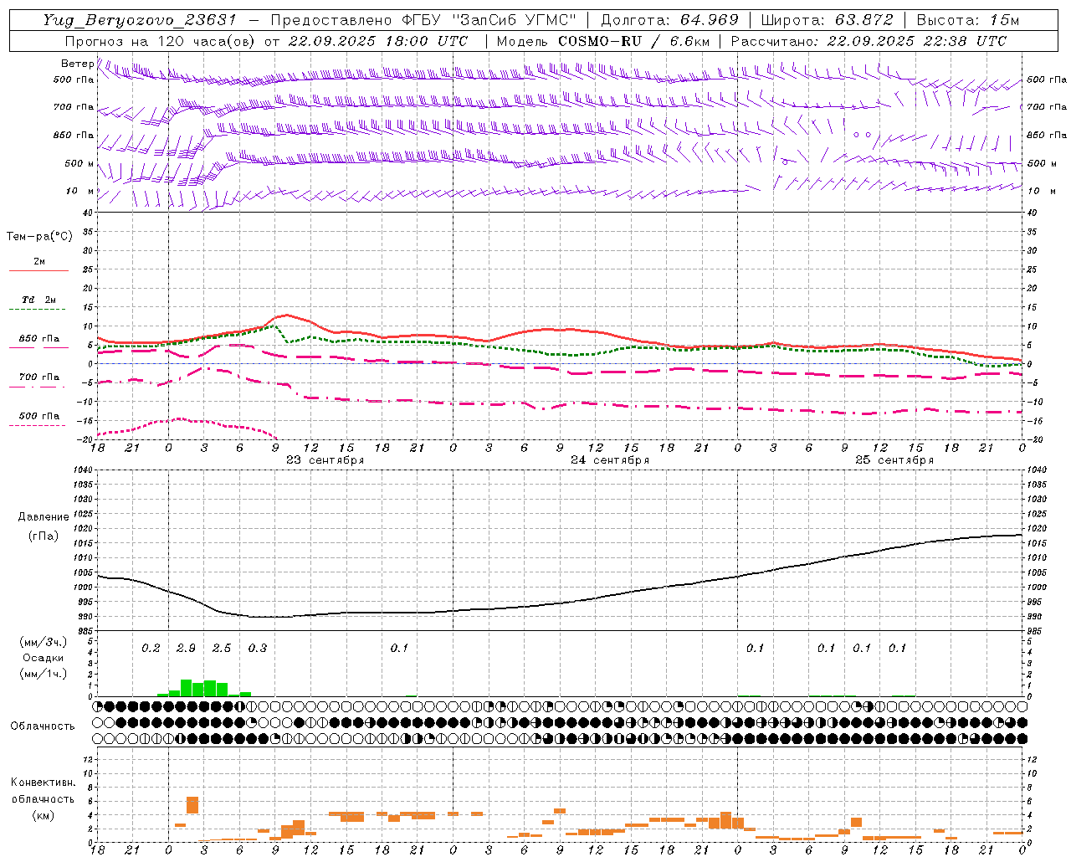Image resolution: width=1071 pixels, height=857 pixels.
Task: Click the 850 гПа temperature legend entry
Action: click(x=39, y=342)
